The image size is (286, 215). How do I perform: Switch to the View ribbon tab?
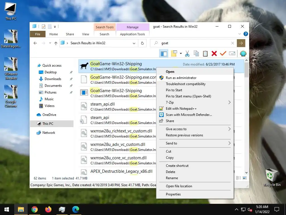pos(85,34)
